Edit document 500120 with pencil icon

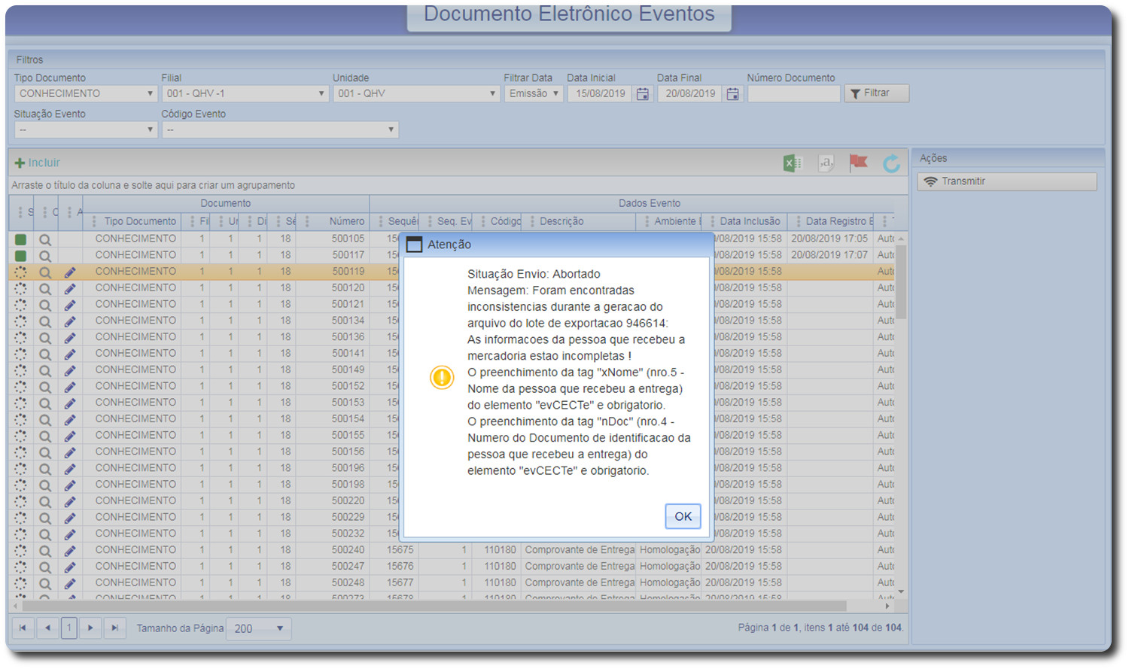pyautogui.click(x=70, y=288)
